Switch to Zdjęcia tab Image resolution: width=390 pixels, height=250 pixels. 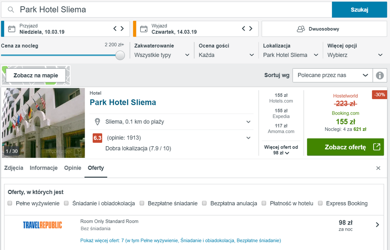pos(14,168)
